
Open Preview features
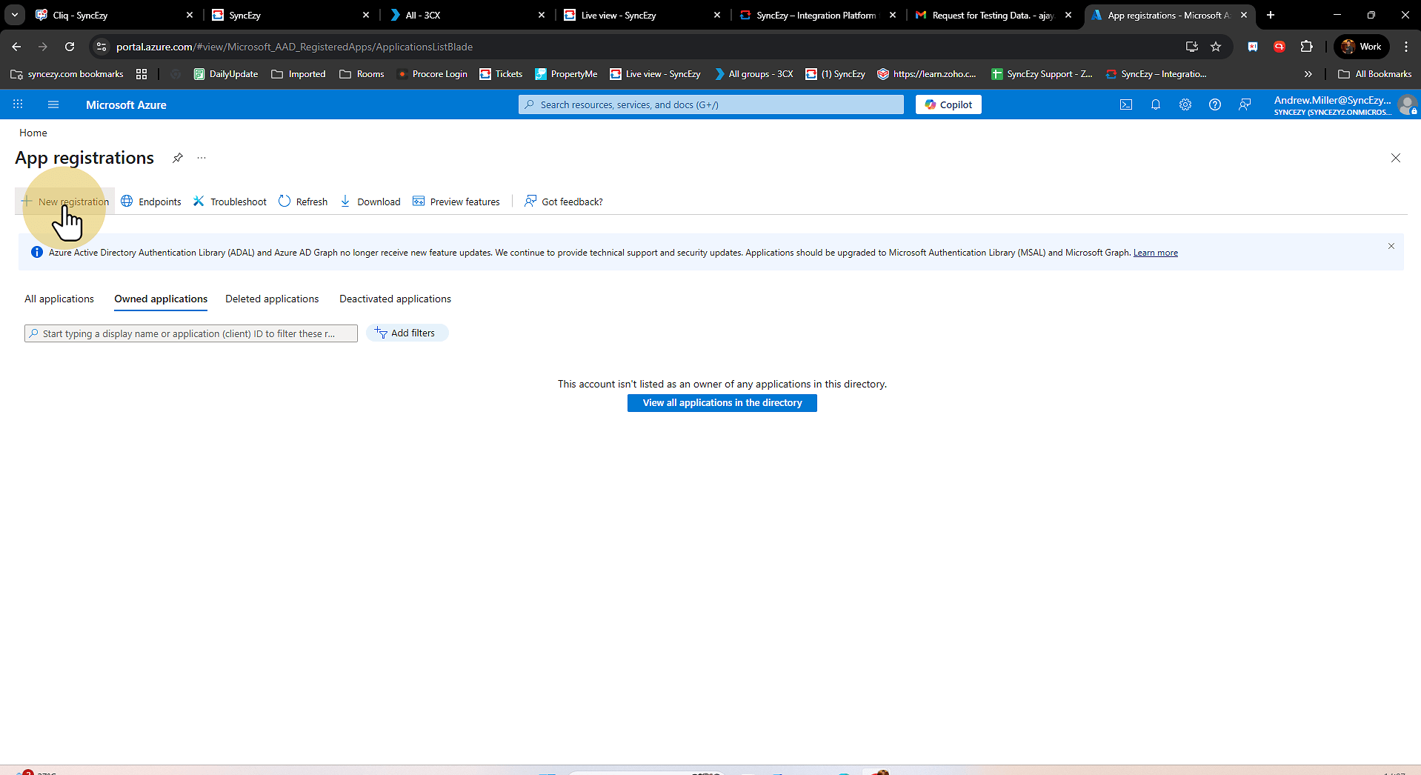(x=456, y=202)
